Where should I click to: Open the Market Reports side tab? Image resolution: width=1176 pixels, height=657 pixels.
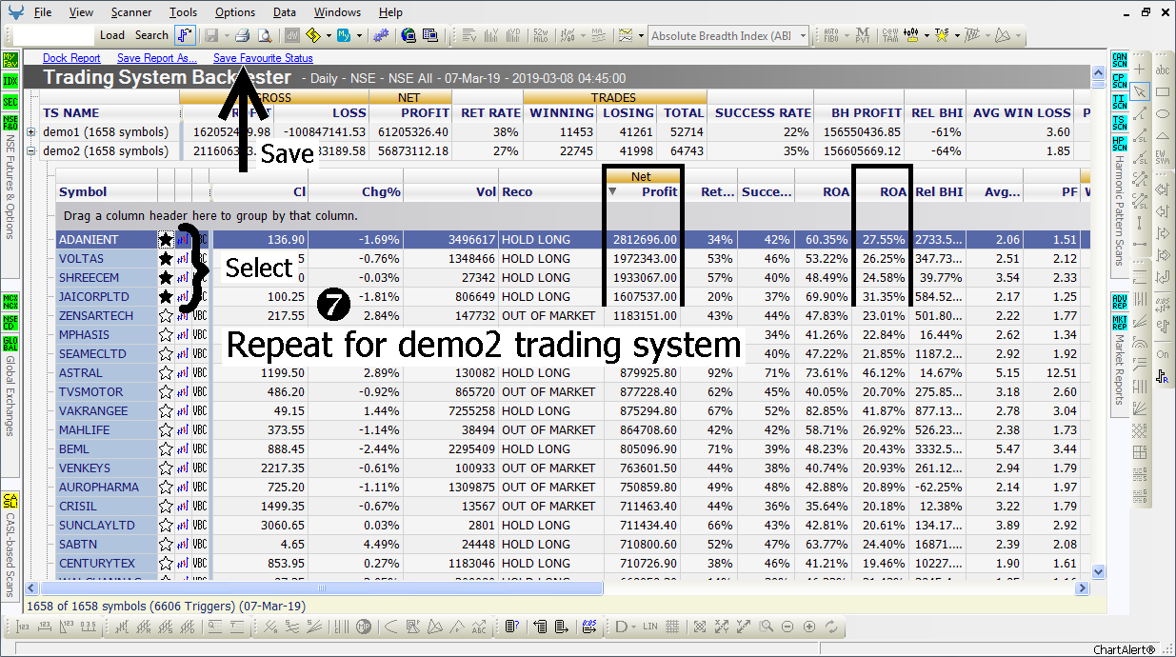point(1120,369)
